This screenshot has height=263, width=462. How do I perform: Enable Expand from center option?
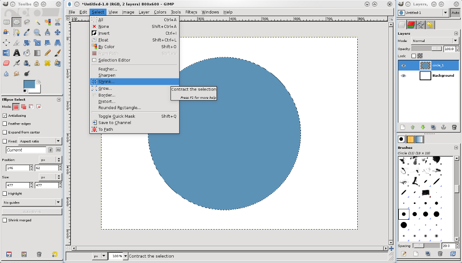(x=5, y=132)
